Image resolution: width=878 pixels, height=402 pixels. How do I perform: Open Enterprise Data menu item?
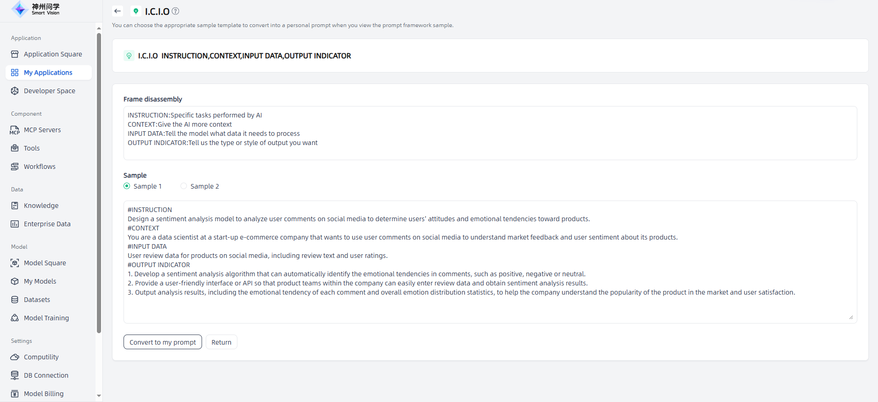pos(47,224)
